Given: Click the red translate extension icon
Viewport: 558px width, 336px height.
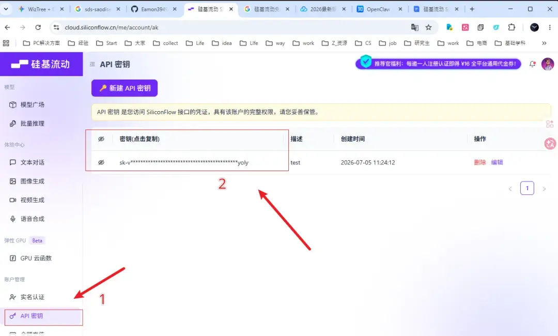Looking at the screenshot, I should [465, 27].
